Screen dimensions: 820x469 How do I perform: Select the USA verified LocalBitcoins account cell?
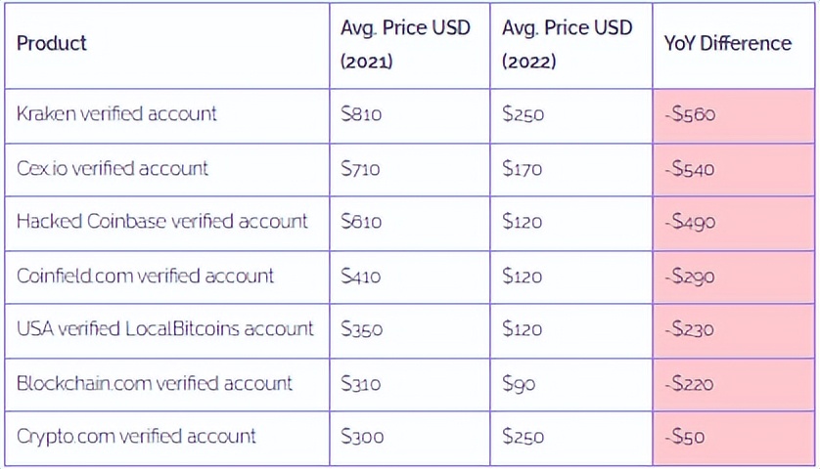click(165, 329)
